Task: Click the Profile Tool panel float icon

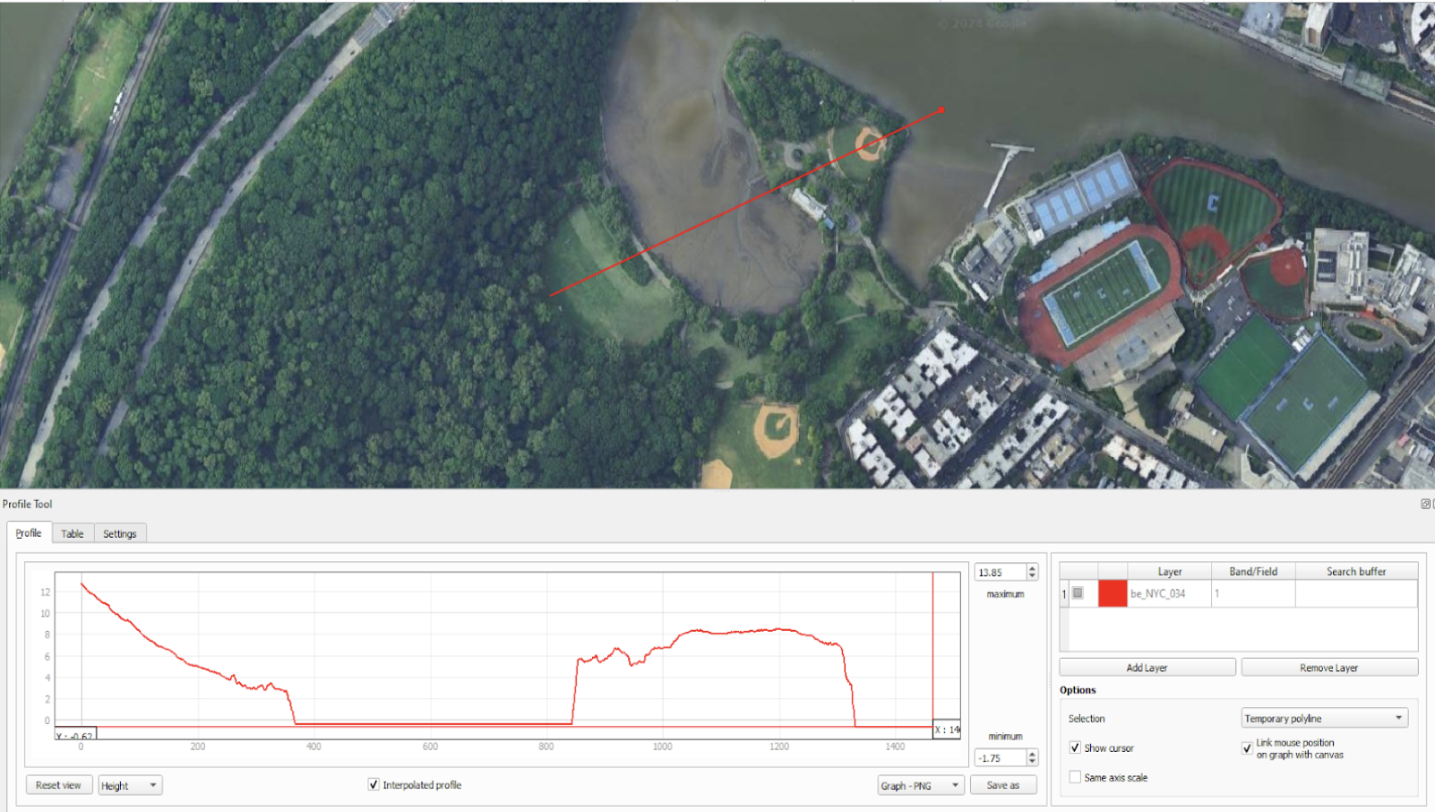Action: click(x=1425, y=504)
